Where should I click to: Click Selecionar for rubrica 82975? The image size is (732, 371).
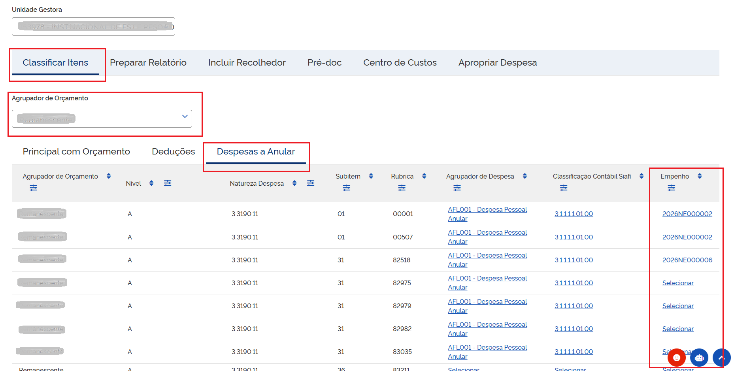click(x=678, y=283)
